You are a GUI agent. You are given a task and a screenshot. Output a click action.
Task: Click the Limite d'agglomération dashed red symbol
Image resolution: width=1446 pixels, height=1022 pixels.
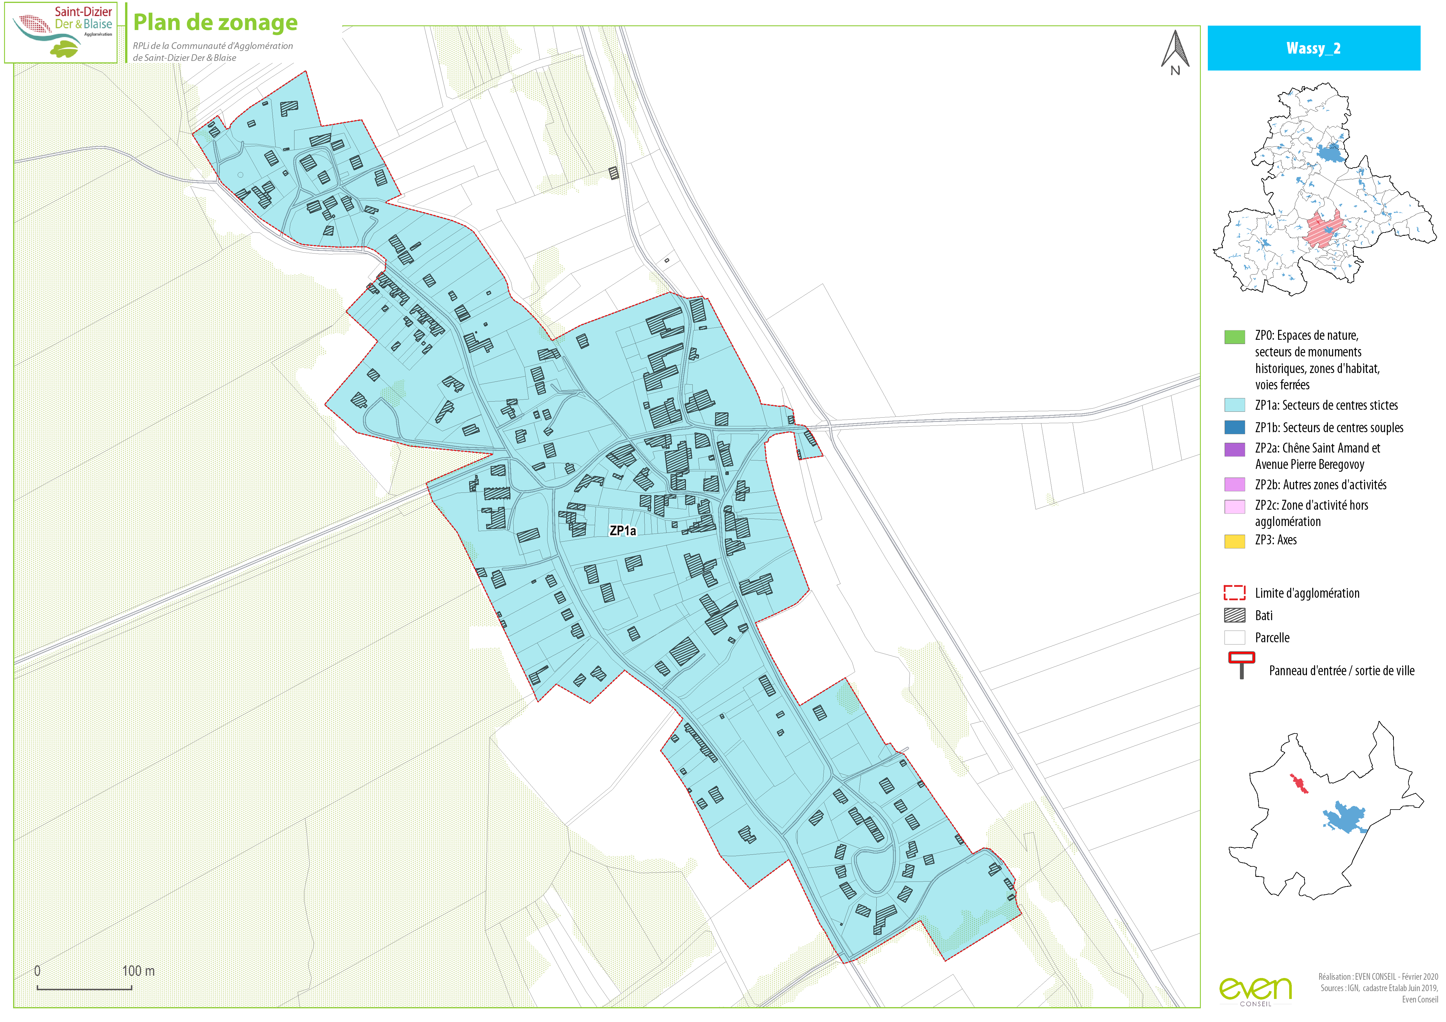(x=1234, y=592)
